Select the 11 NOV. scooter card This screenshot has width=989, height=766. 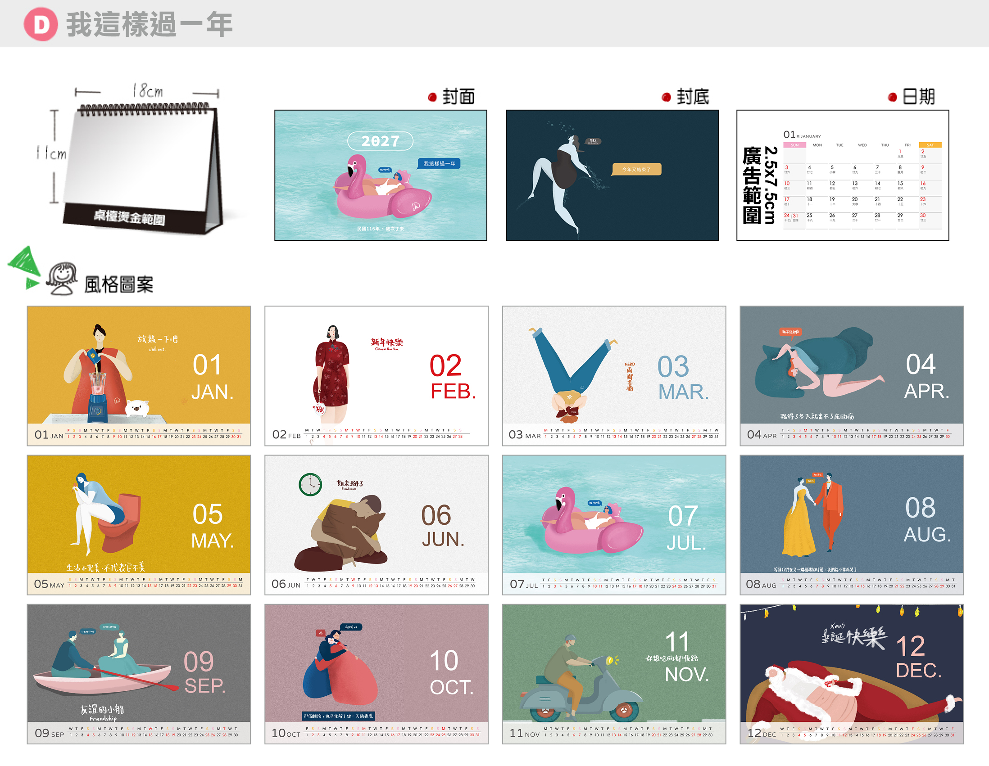[614, 674]
